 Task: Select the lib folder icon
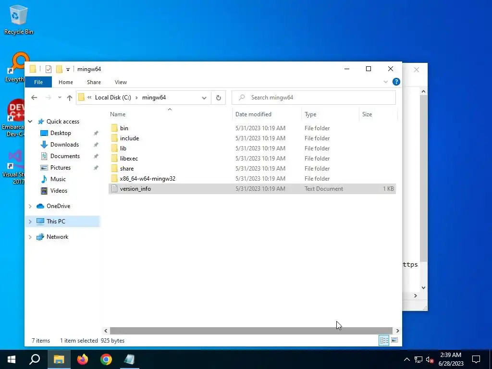[114, 148]
